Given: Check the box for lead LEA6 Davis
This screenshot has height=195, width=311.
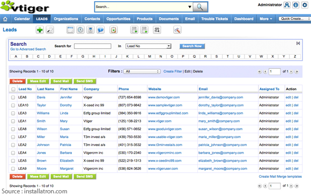Looking at the screenshot, I should coord(13,97).
